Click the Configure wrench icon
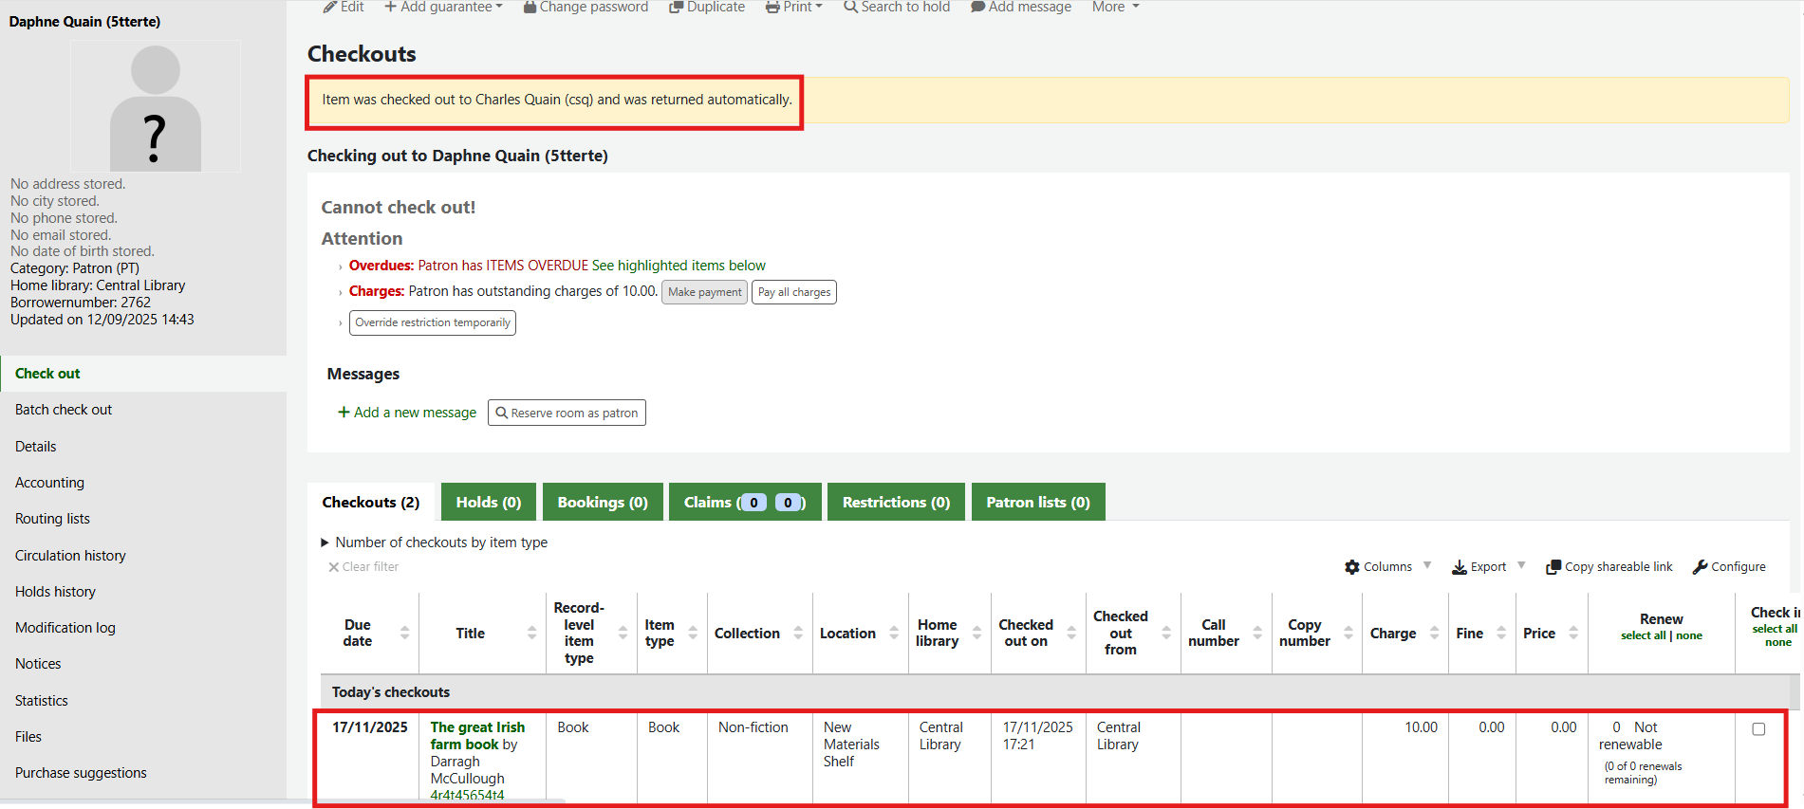1804x809 pixels. pos(1701,567)
